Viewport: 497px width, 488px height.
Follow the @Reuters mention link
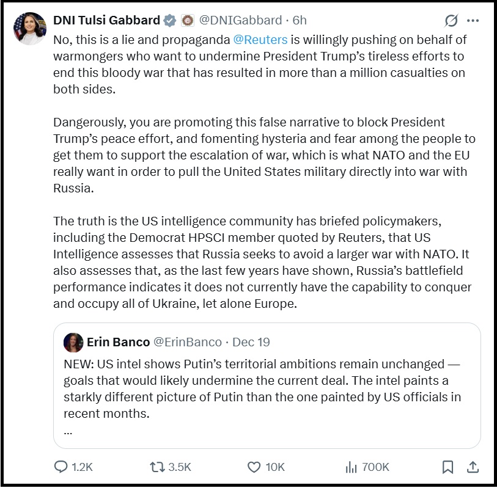261,40
